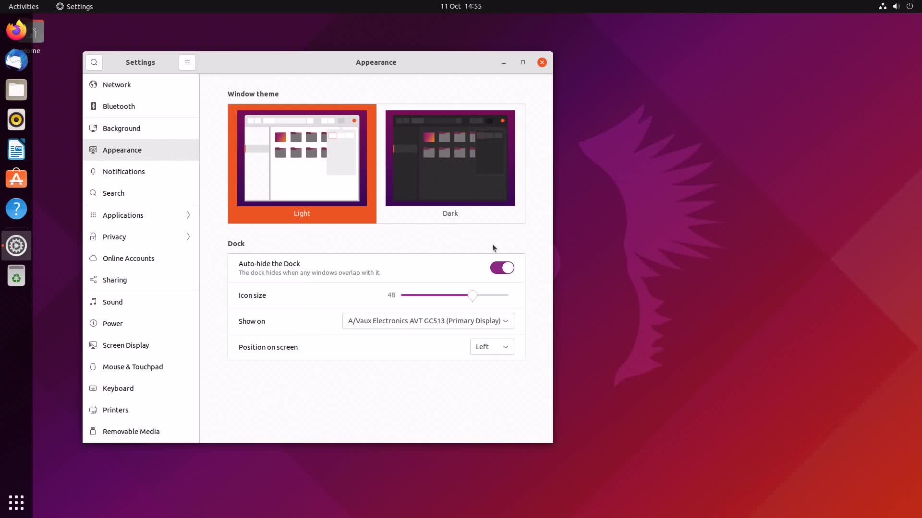Click the Appearance icon in sidebar

93,150
